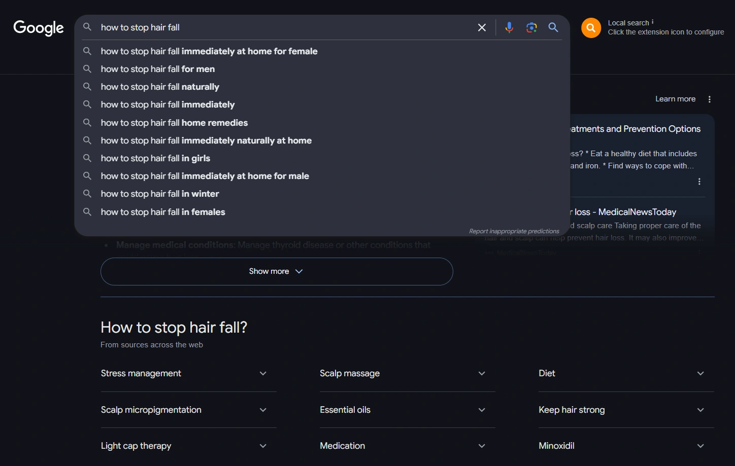
Task: Open the MedicalNewsToday result title
Action: (x=624, y=212)
